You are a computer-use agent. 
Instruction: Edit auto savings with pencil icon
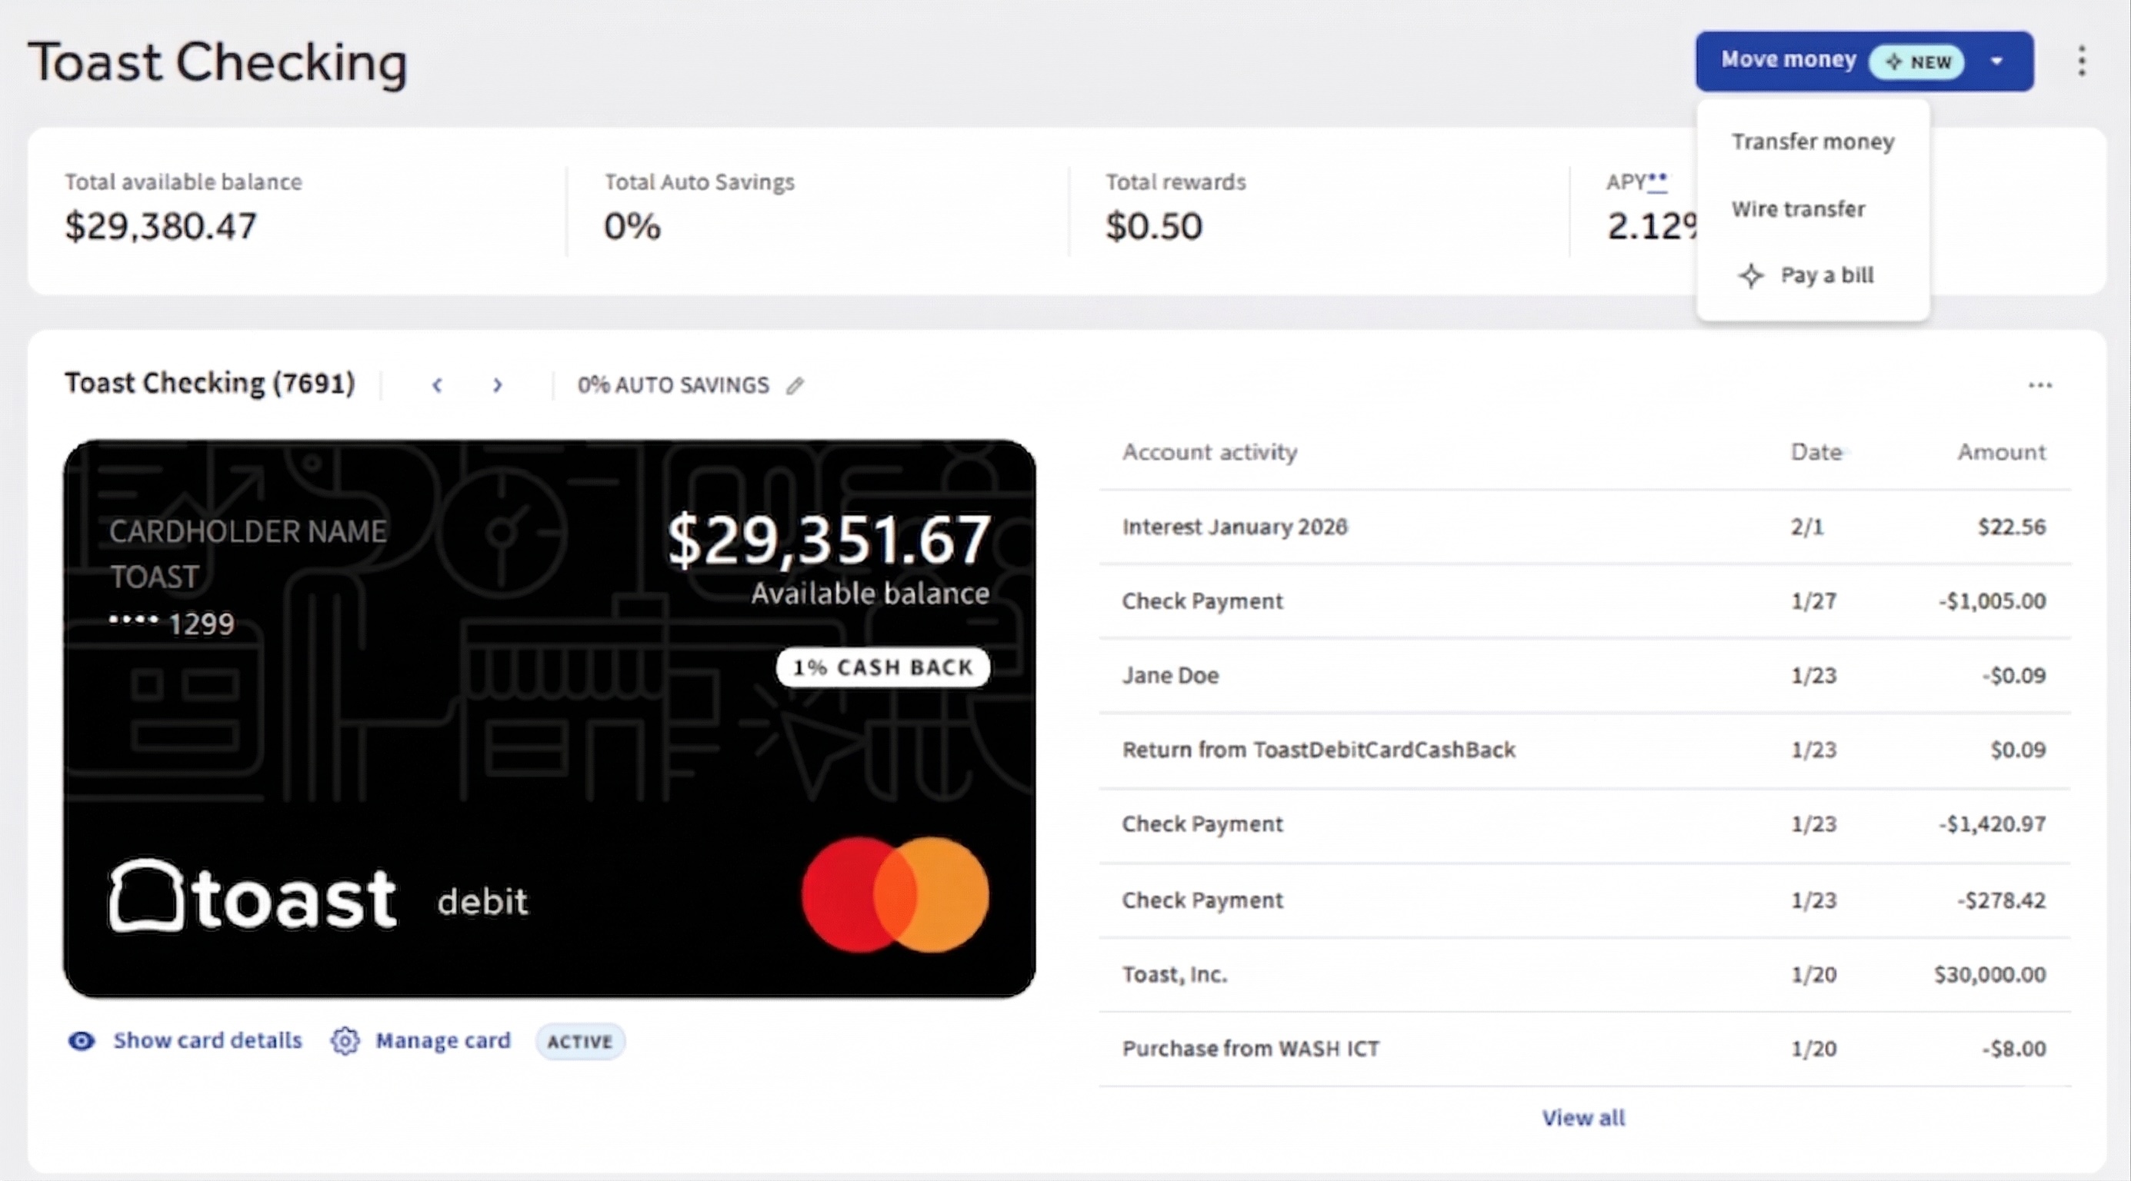(x=795, y=385)
